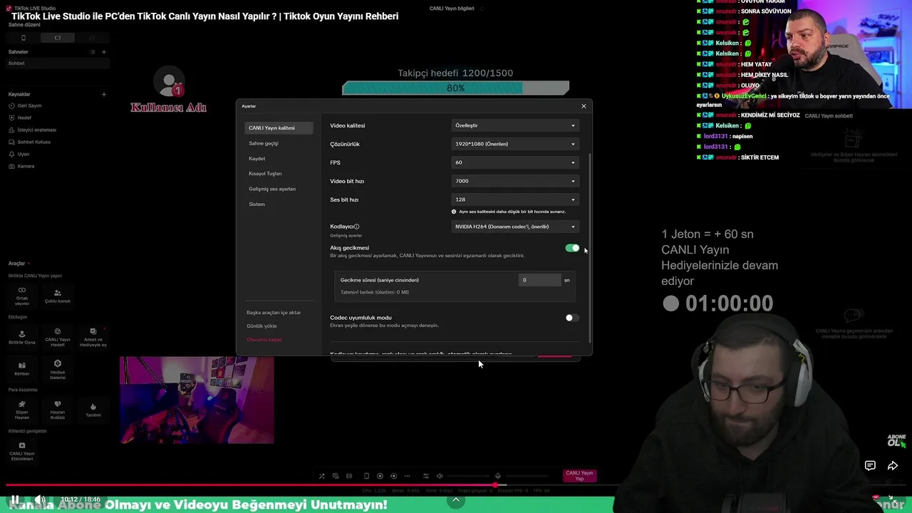Adjust the microphone volume slider
This screenshot has height=513, width=912.
527,476
